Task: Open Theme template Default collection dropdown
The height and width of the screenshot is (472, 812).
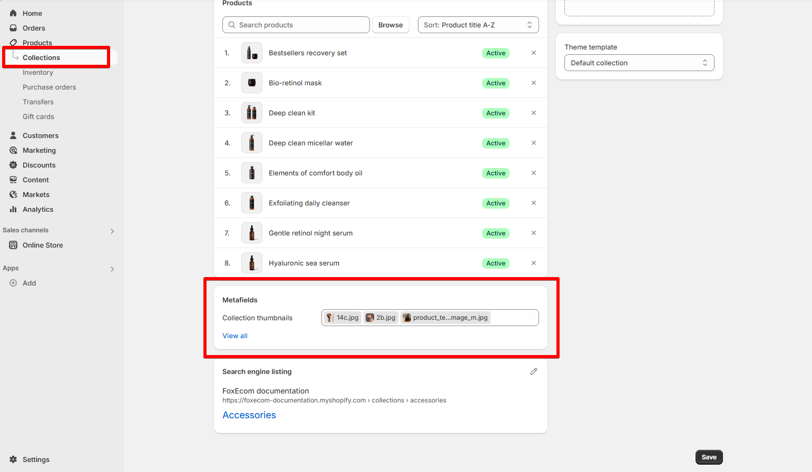Action: pos(639,63)
